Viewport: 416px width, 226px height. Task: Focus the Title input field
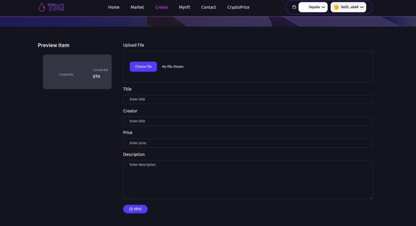[x=248, y=99]
